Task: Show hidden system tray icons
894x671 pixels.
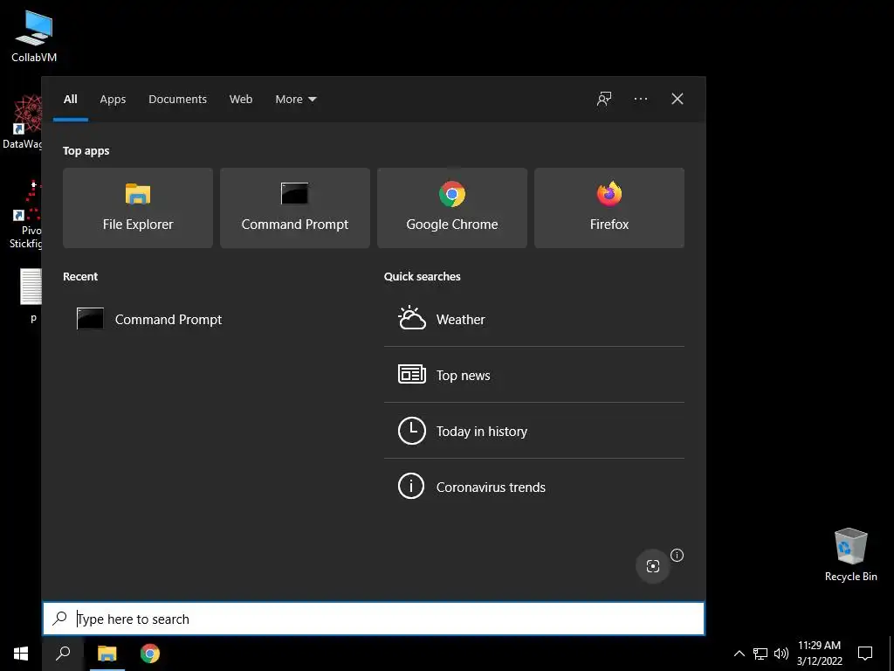Action: tap(739, 654)
